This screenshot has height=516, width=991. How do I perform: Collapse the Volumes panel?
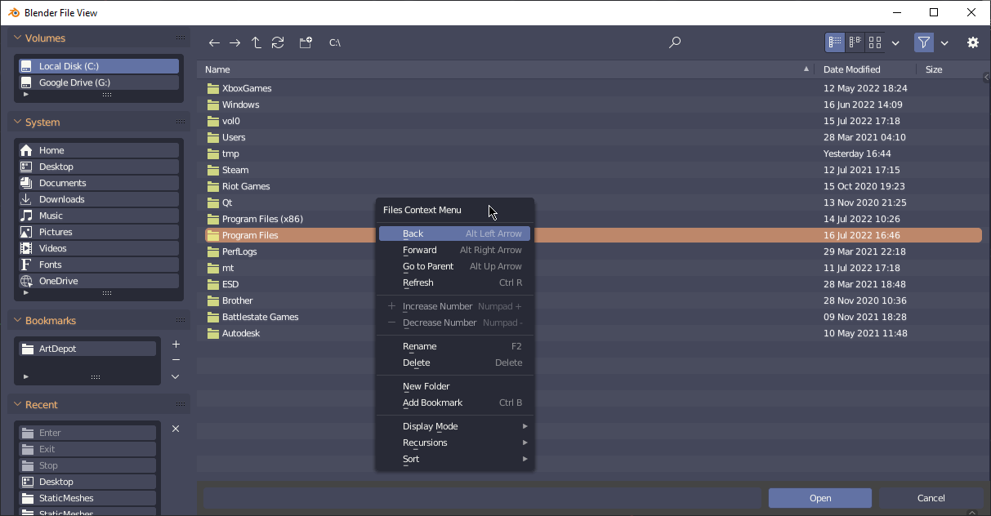pos(16,38)
